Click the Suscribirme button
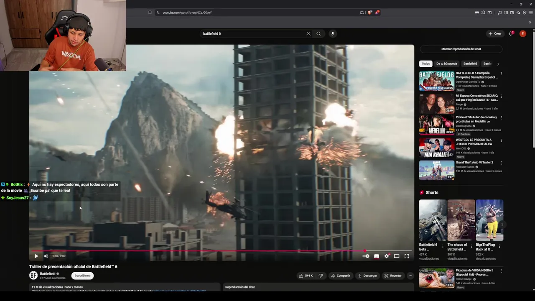Screen dimensions: 535x301 82,275
